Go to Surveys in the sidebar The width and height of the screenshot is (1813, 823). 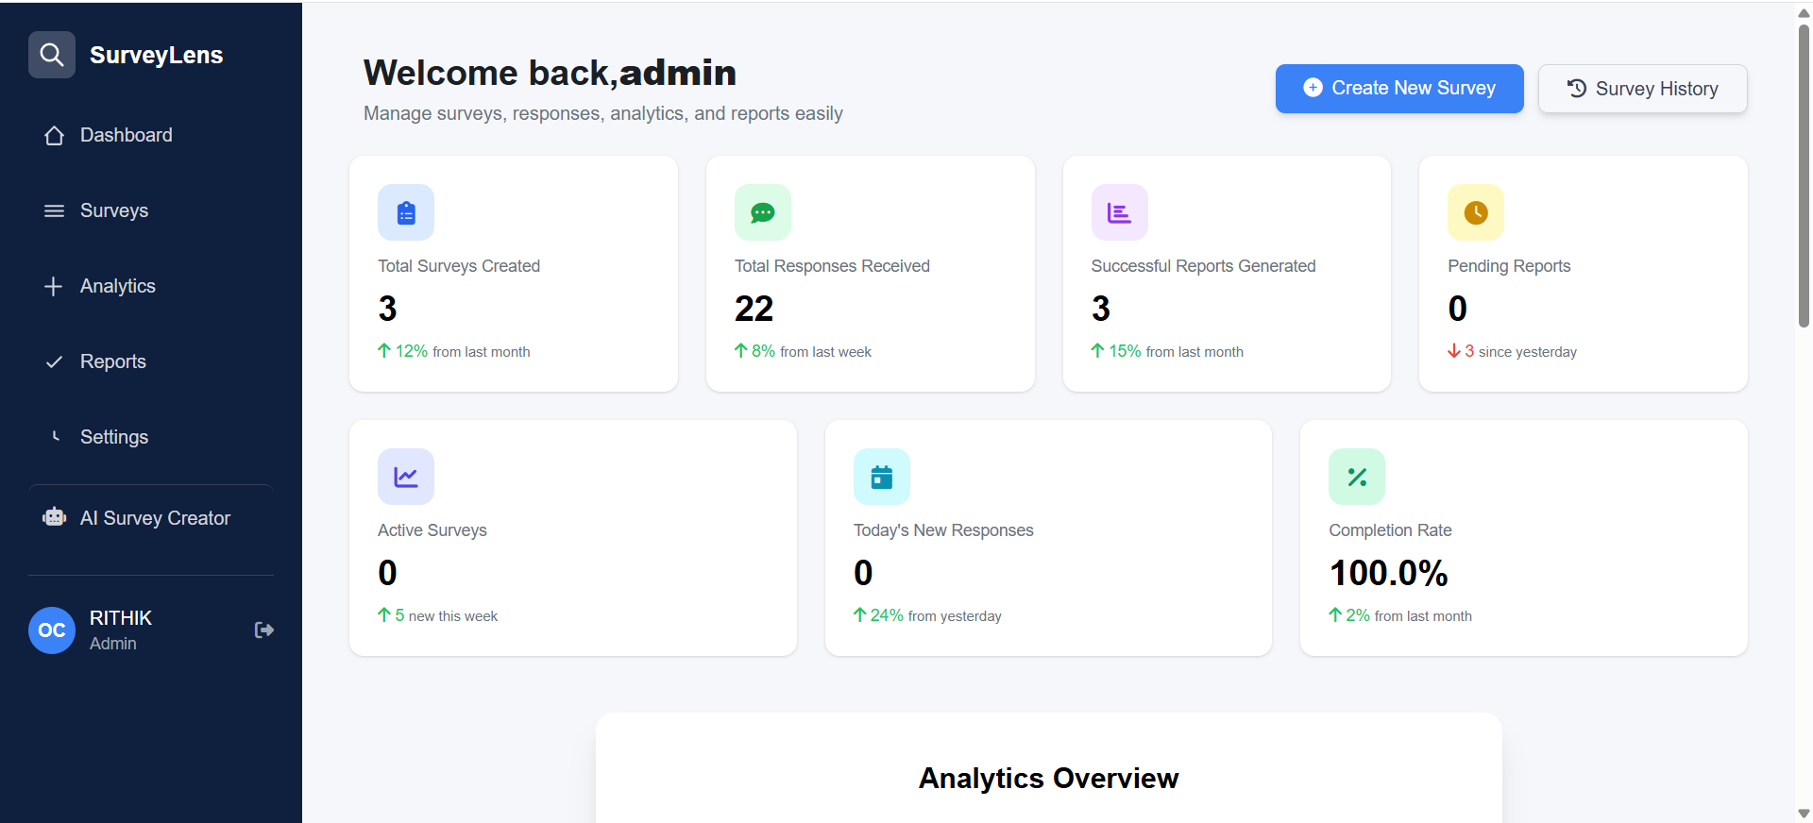(113, 210)
